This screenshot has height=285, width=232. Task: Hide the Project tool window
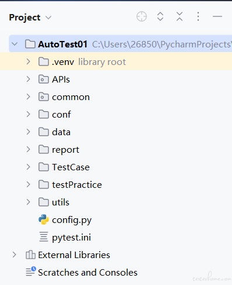click(x=217, y=16)
